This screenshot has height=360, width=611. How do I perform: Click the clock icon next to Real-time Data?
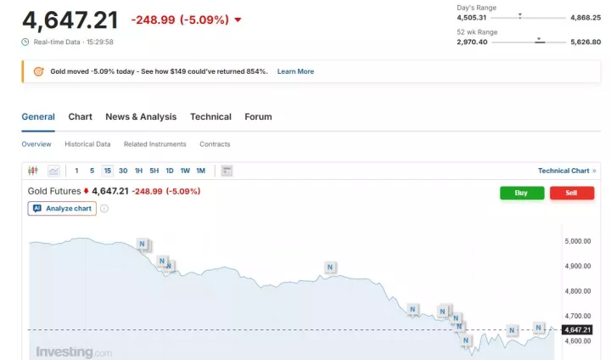(25, 42)
